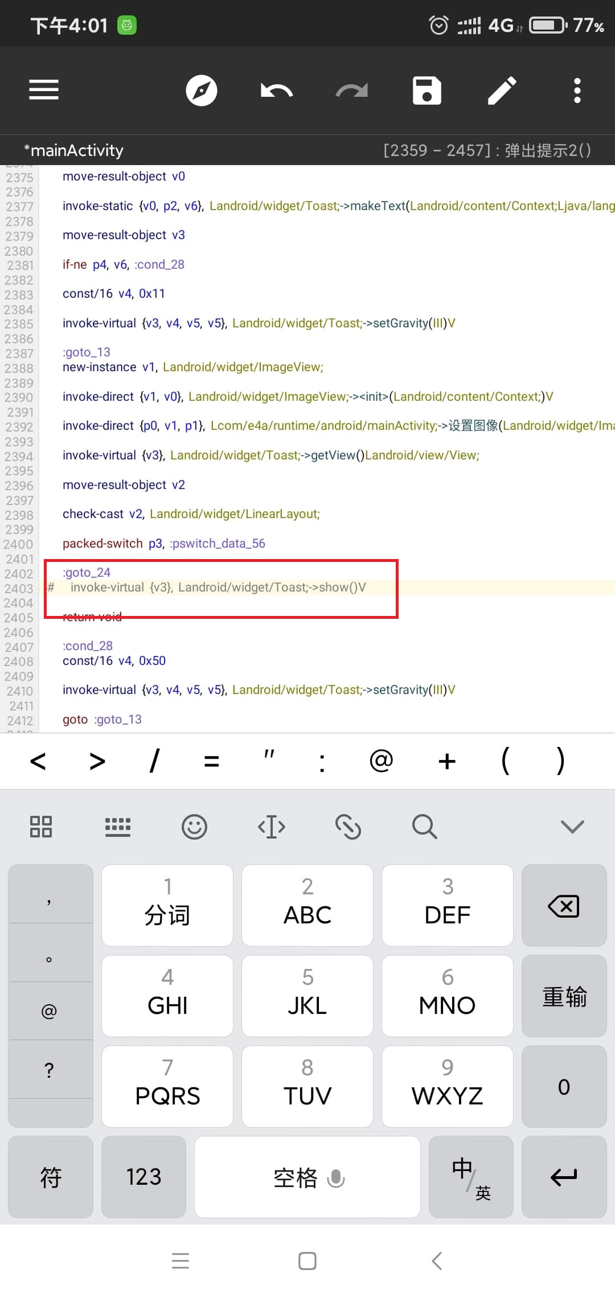This screenshot has height=1298, width=615.
Task: Tap the alarm clock status icon
Action: click(x=438, y=25)
